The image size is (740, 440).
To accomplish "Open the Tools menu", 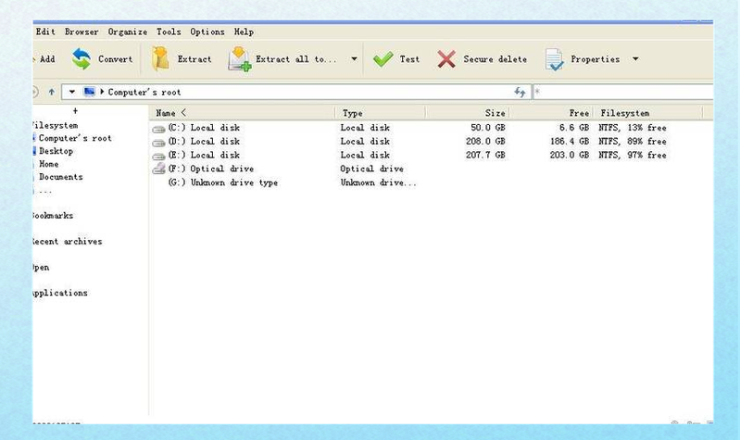I will tap(169, 31).
